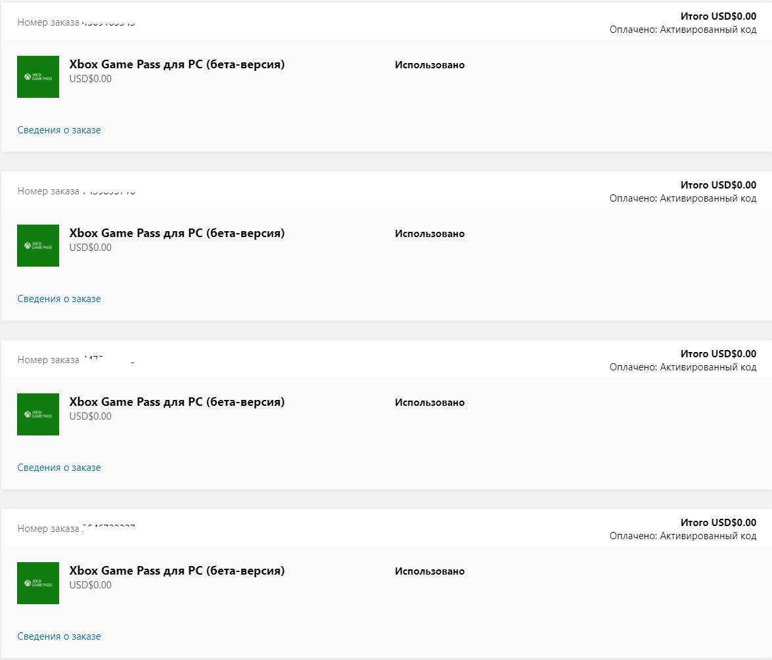Click Xbox Game Pass icon in second order
This screenshot has width=772, height=660.
38,246
